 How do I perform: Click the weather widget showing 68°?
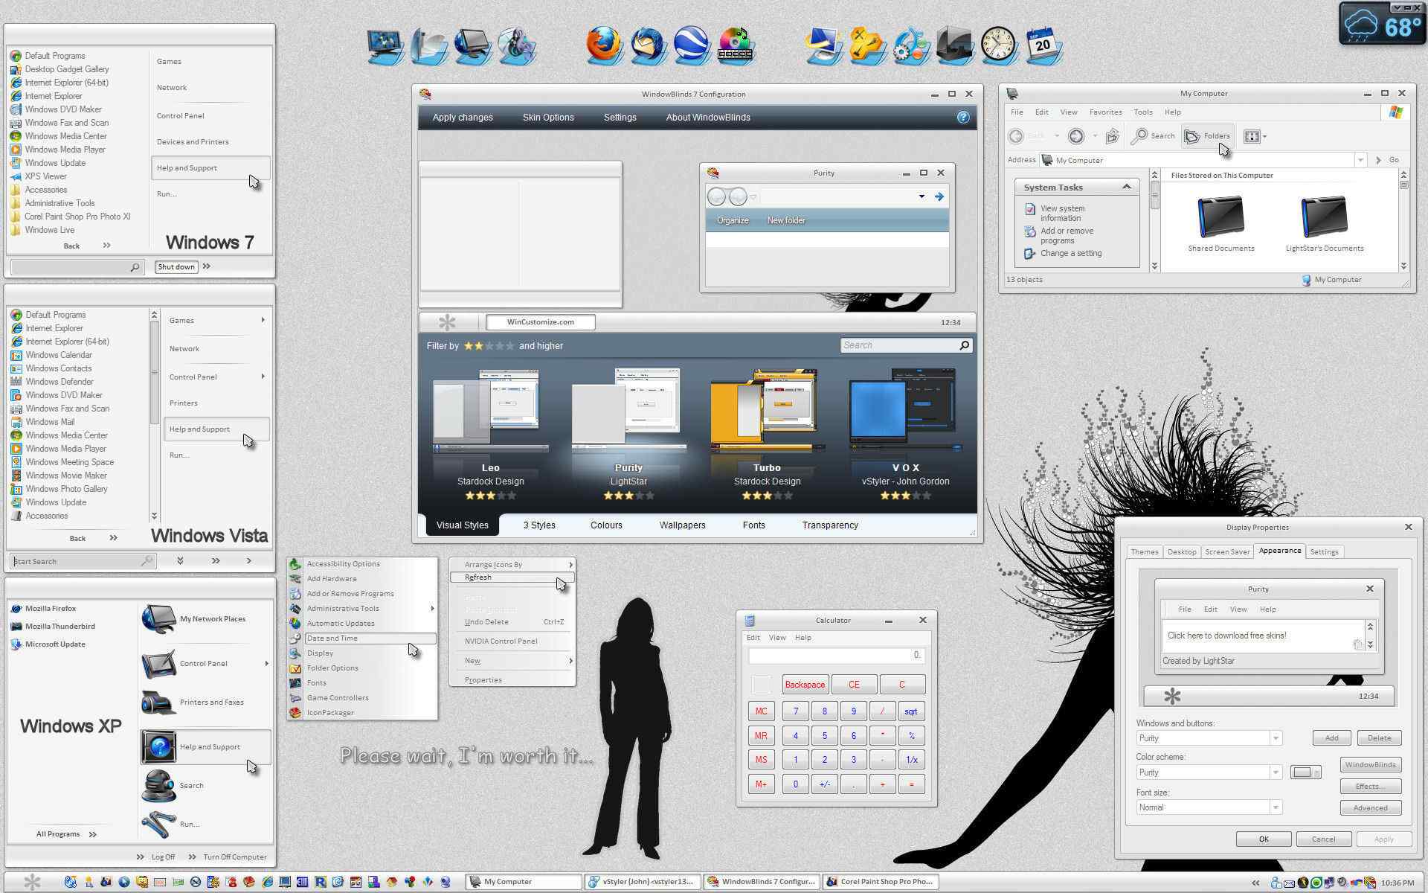coord(1383,25)
